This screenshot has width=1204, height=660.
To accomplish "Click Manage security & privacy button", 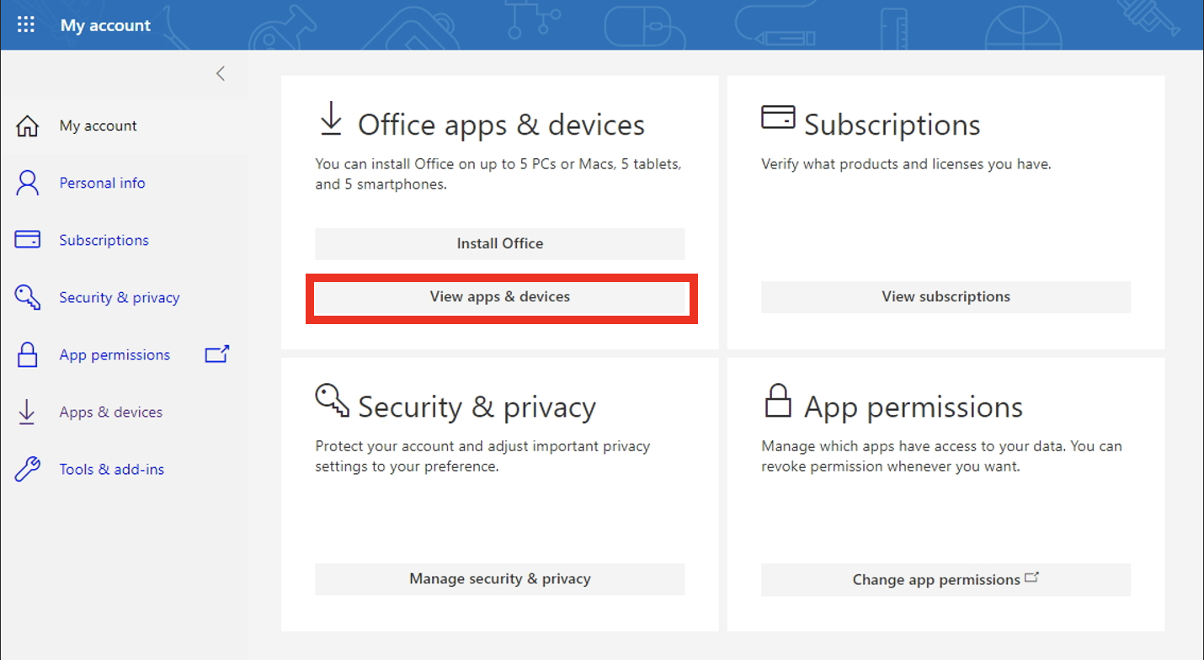I will (x=500, y=579).
